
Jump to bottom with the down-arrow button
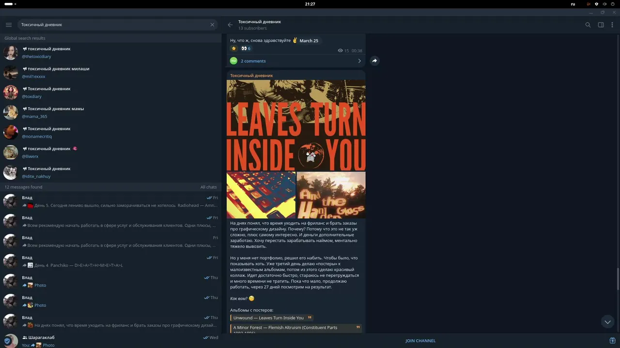(x=607, y=322)
